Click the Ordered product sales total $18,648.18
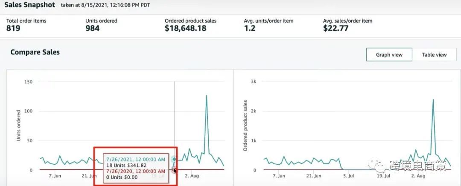Image resolution: width=461 pixels, height=186 pixels. tap(186, 29)
